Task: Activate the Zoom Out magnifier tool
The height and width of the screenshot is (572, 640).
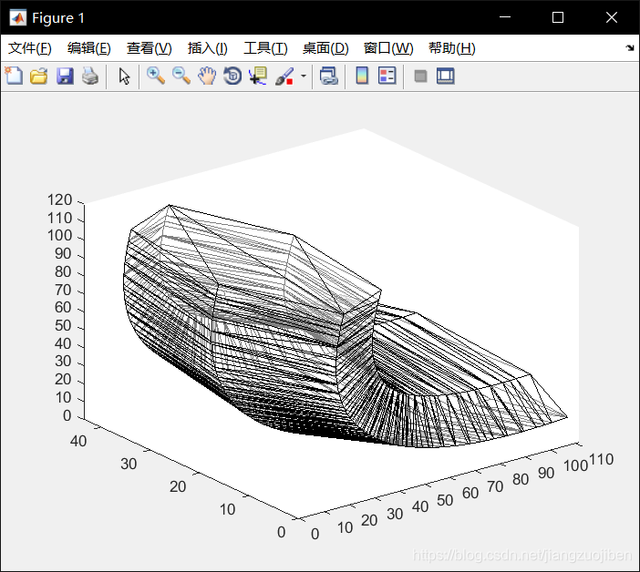Action: coord(181,76)
